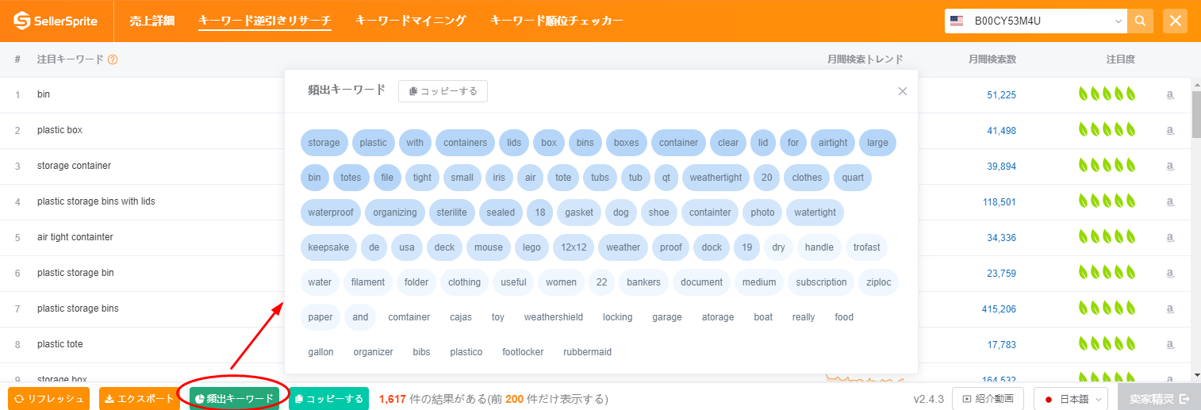Screen dimensions: 1201x410
Task: Click the リフレッシュ button
Action: (x=48, y=398)
